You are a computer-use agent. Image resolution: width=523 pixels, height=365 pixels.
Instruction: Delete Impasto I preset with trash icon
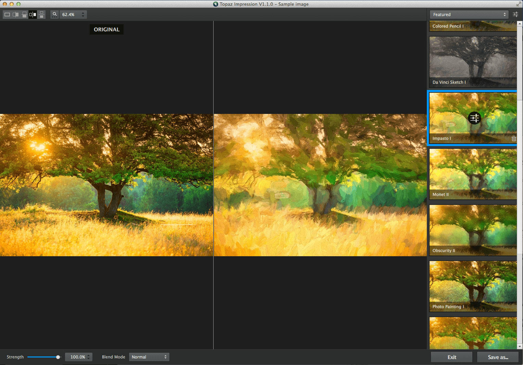click(x=513, y=139)
